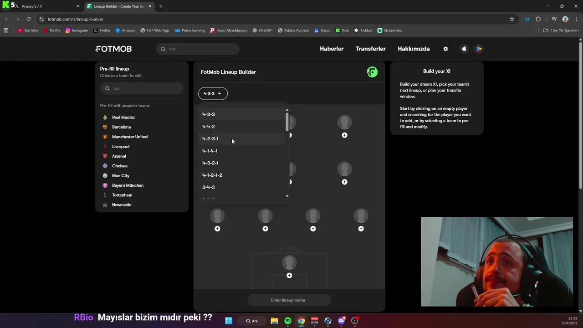Open OBS Studio from taskbar
The height and width of the screenshot is (328, 583).
(355, 321)
